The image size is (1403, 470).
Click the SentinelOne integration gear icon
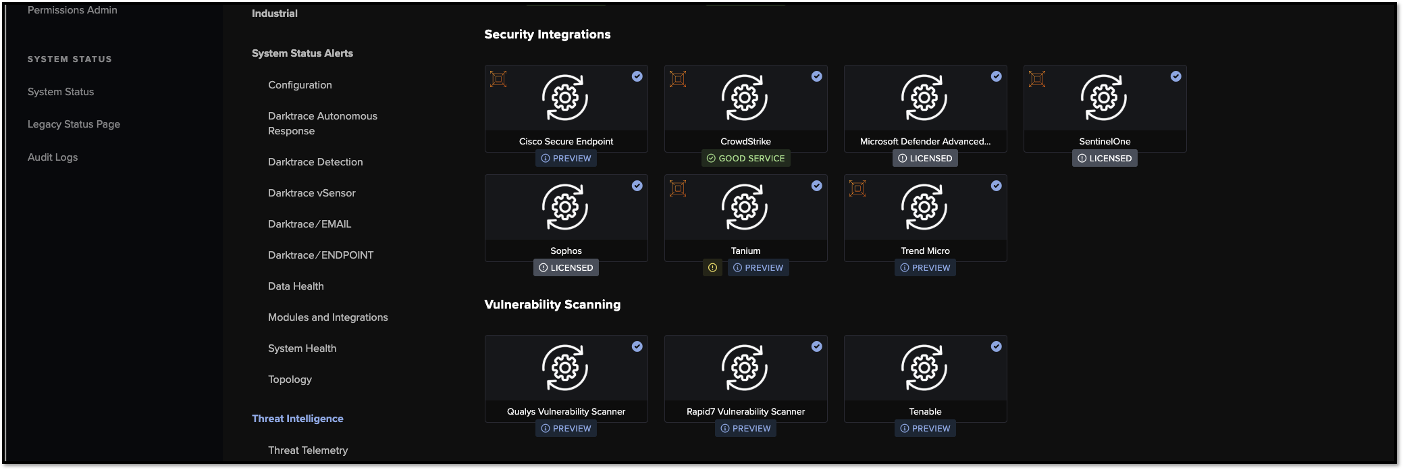tap(1104, 98)
